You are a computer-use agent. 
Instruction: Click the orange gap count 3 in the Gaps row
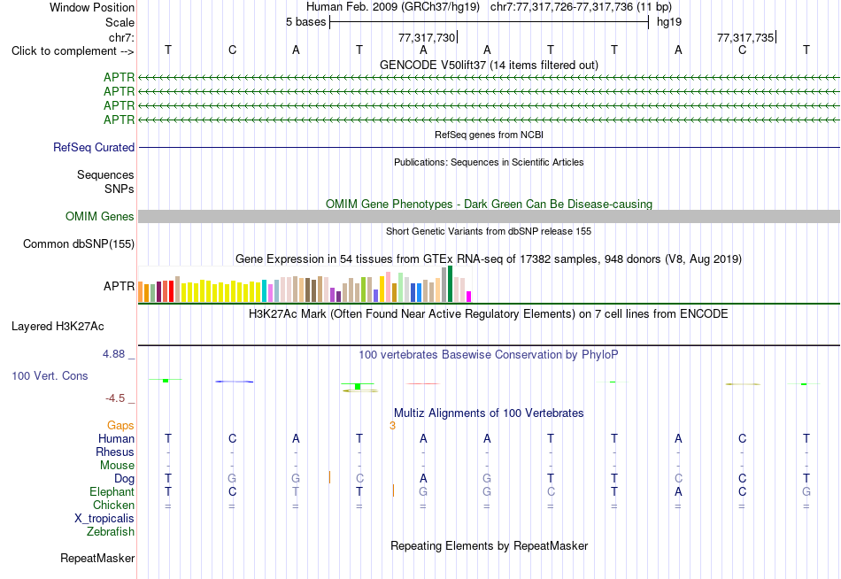392,426
